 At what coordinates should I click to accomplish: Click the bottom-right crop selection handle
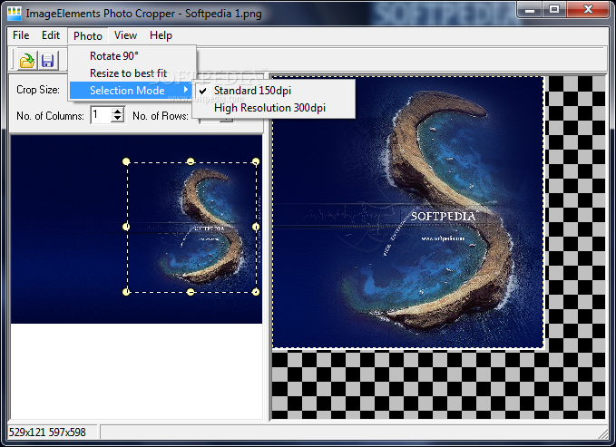[x=256, y=292]
